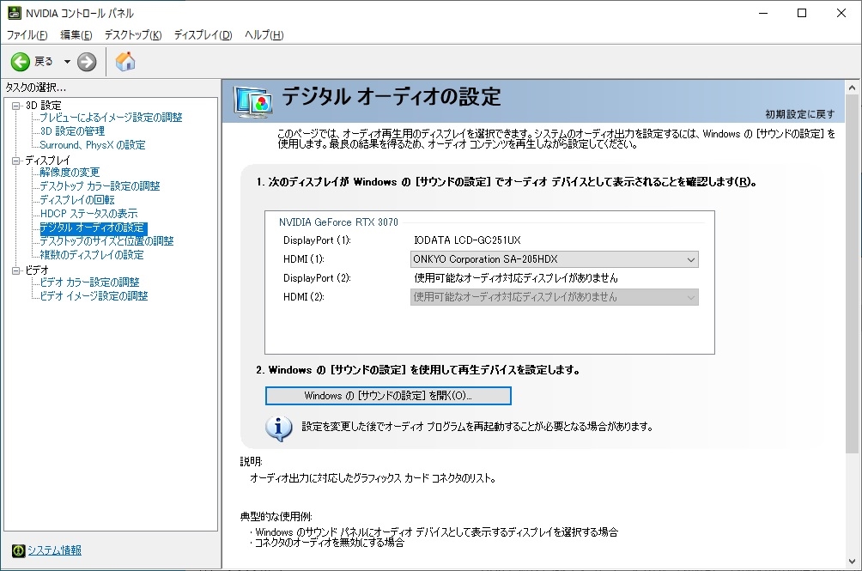Select ディスプレイの回転 item
This screenshot has width=862, height=571.
pyautogui.click(x=77, y=199)
